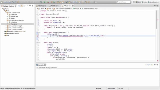Click the overview ruler error marker
The height and width of the screenshot is (90, 160).
(158, 20)
